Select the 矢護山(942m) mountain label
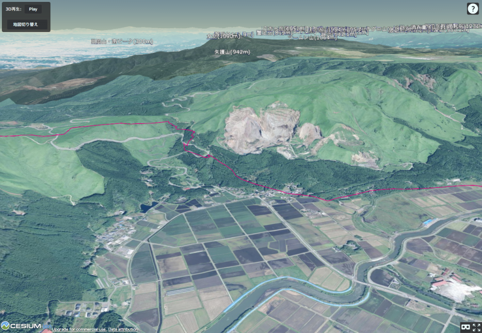This screenshot has height=333, width=482. click(x=232, y=52)
